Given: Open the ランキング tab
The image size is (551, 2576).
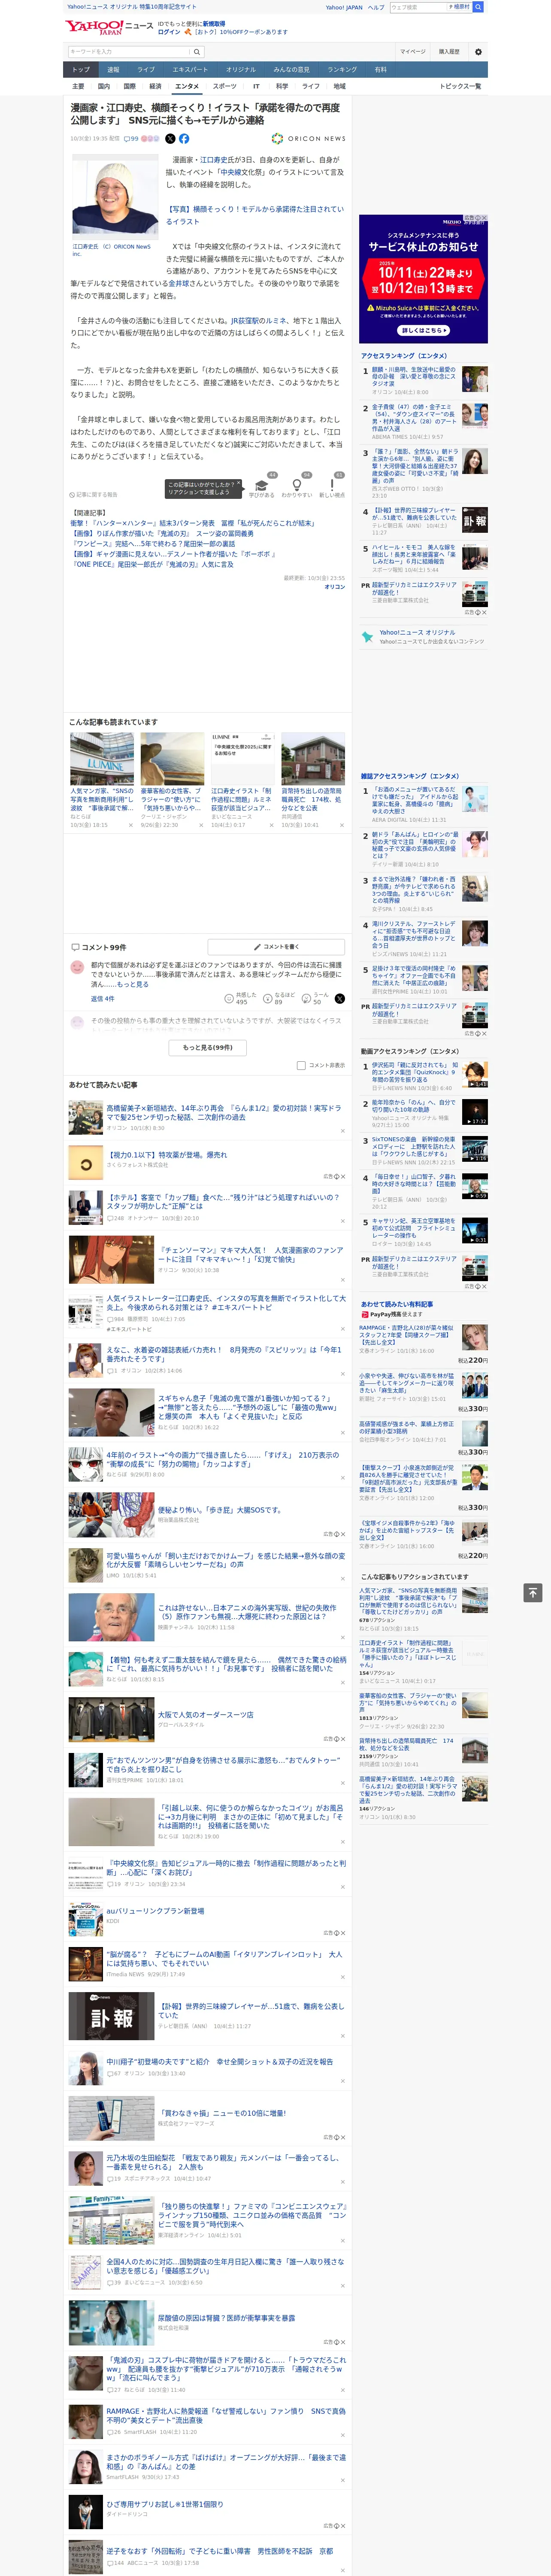Looking at the screenshot, I should (342, 70).
